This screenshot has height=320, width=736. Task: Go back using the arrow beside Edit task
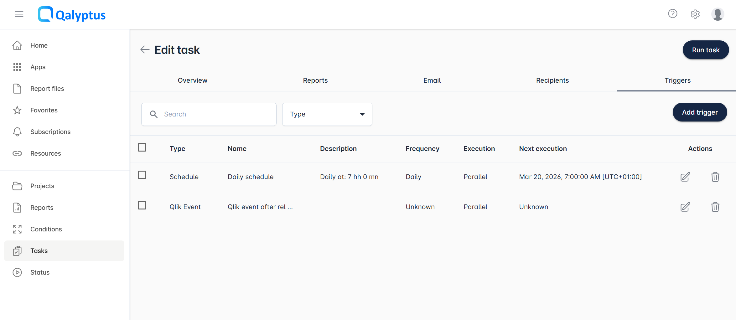(x=145, y=50)
